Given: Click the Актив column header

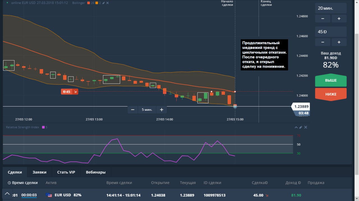Looking at the screenshot, I should click(x=51, y=183).
